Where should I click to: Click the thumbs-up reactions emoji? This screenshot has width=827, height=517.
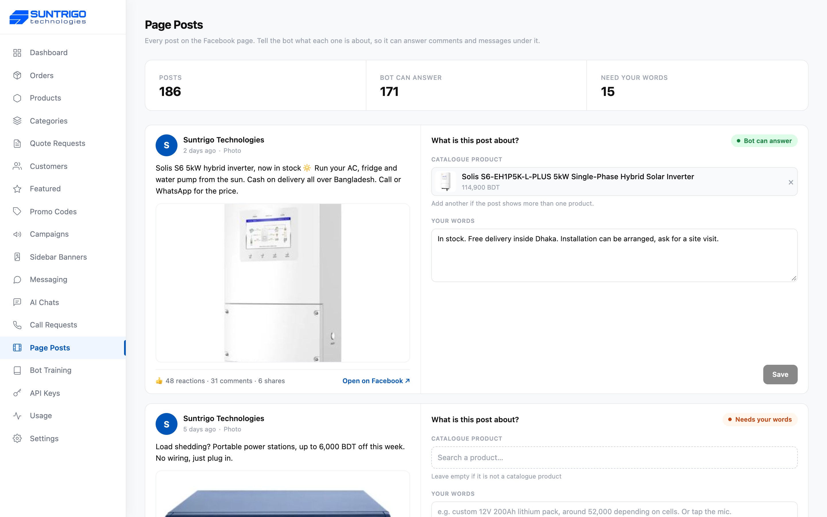[x=159, y=381]
